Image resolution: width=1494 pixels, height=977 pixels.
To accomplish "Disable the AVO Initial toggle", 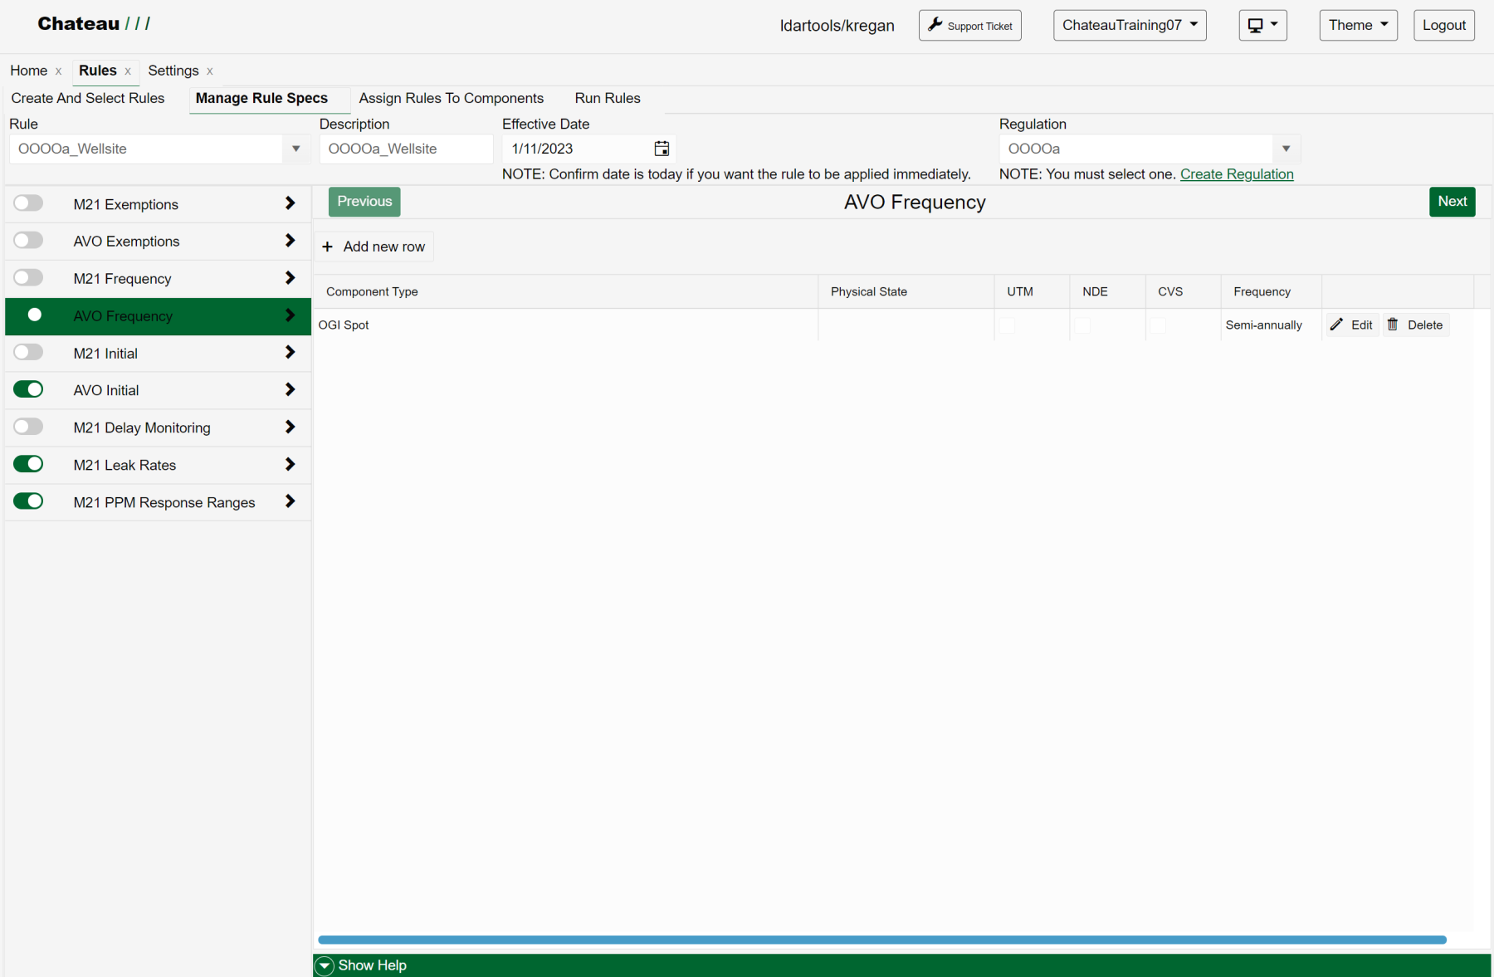I will pyautogui.click(x=28, y=389).
